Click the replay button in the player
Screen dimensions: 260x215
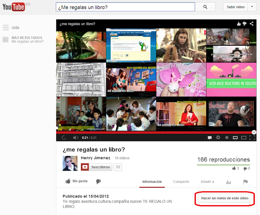pos(64,137)
